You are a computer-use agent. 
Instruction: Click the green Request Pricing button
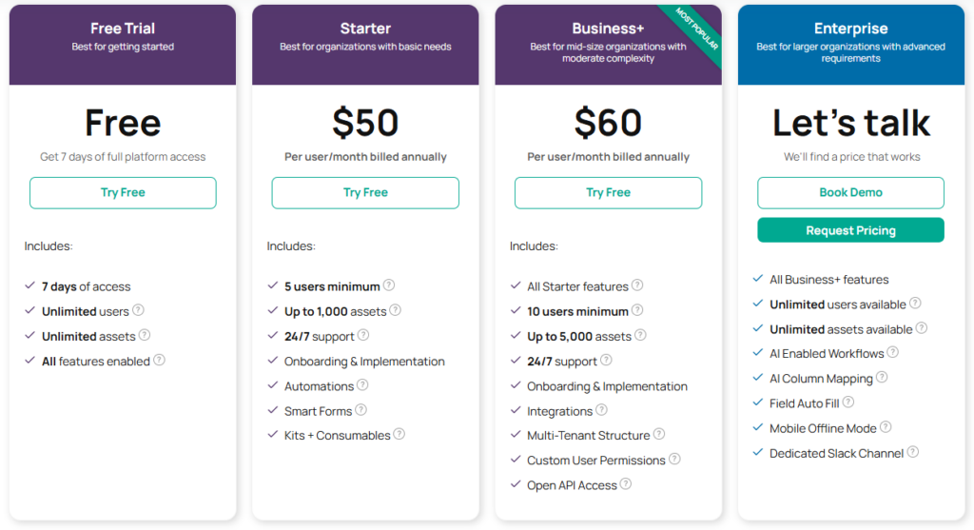(850, 230)
